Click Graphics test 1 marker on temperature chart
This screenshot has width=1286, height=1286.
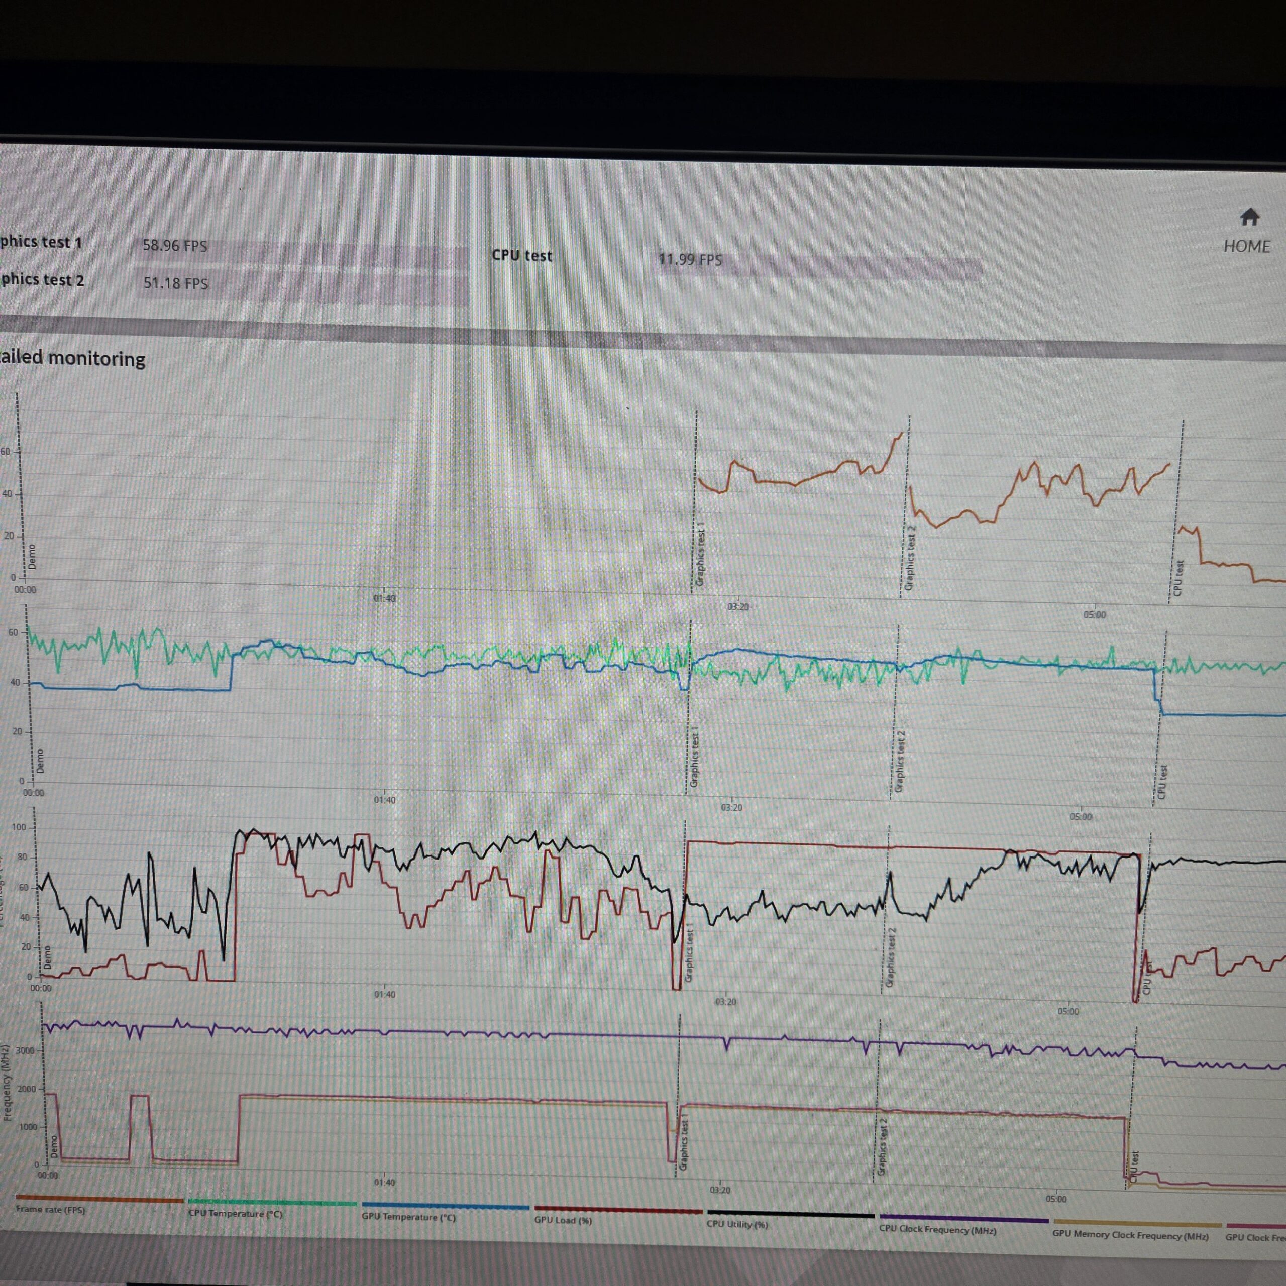(694, 758)
